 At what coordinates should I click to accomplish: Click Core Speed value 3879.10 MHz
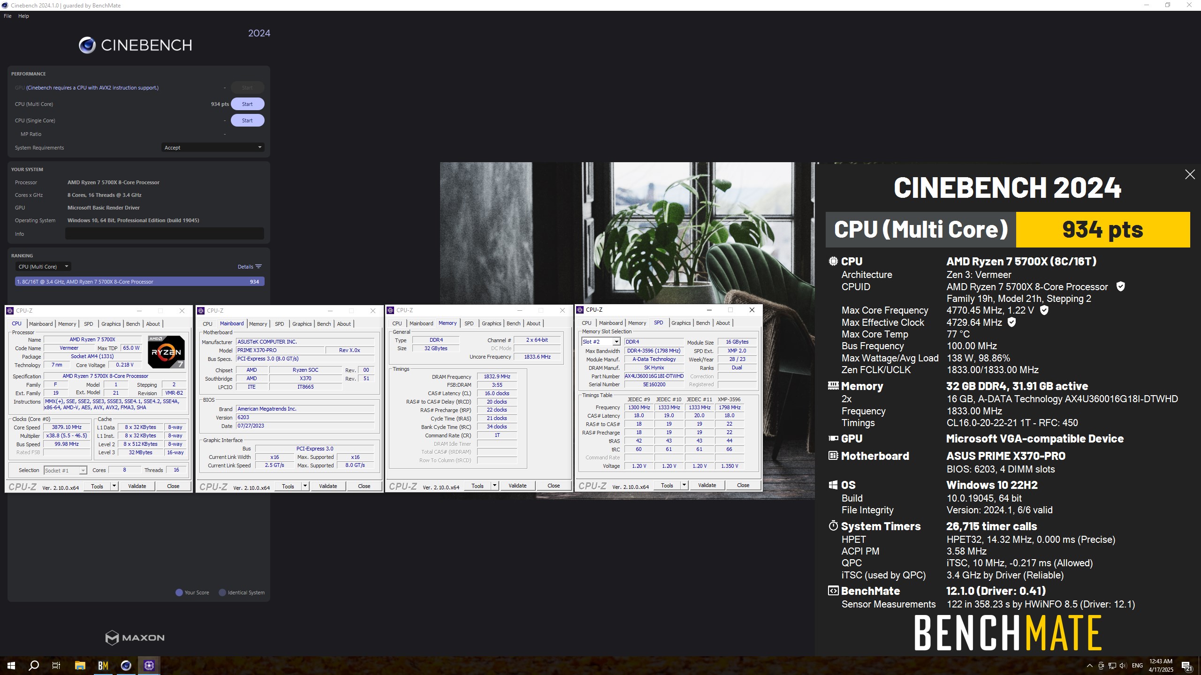click(x=67, y=427)
